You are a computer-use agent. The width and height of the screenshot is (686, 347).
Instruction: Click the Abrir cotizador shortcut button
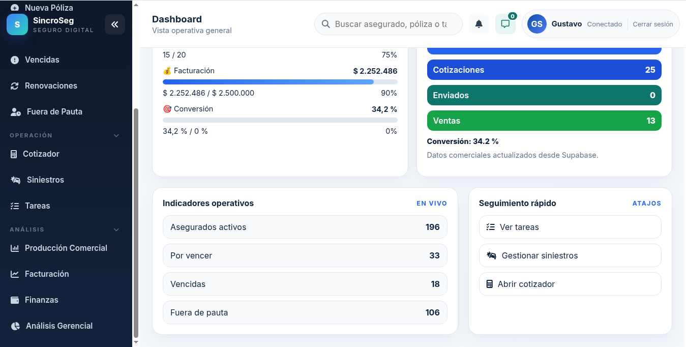[570, 284]
